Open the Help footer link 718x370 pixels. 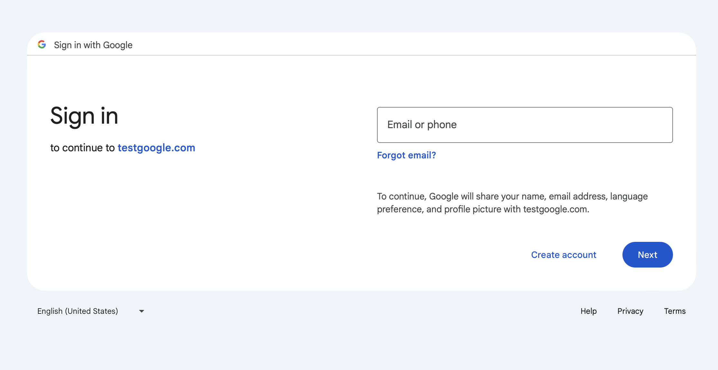click(x=589, y=311)
